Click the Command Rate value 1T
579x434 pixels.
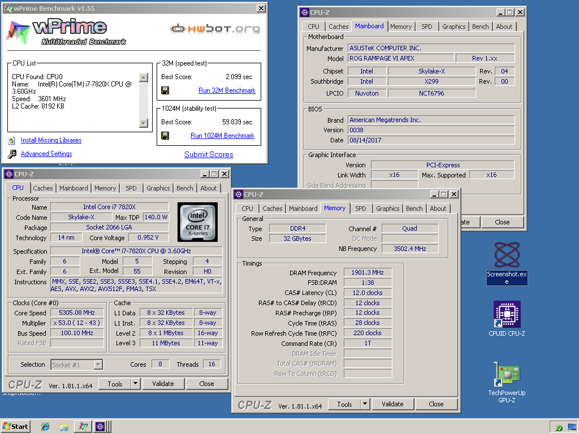(x=368, y=343)
